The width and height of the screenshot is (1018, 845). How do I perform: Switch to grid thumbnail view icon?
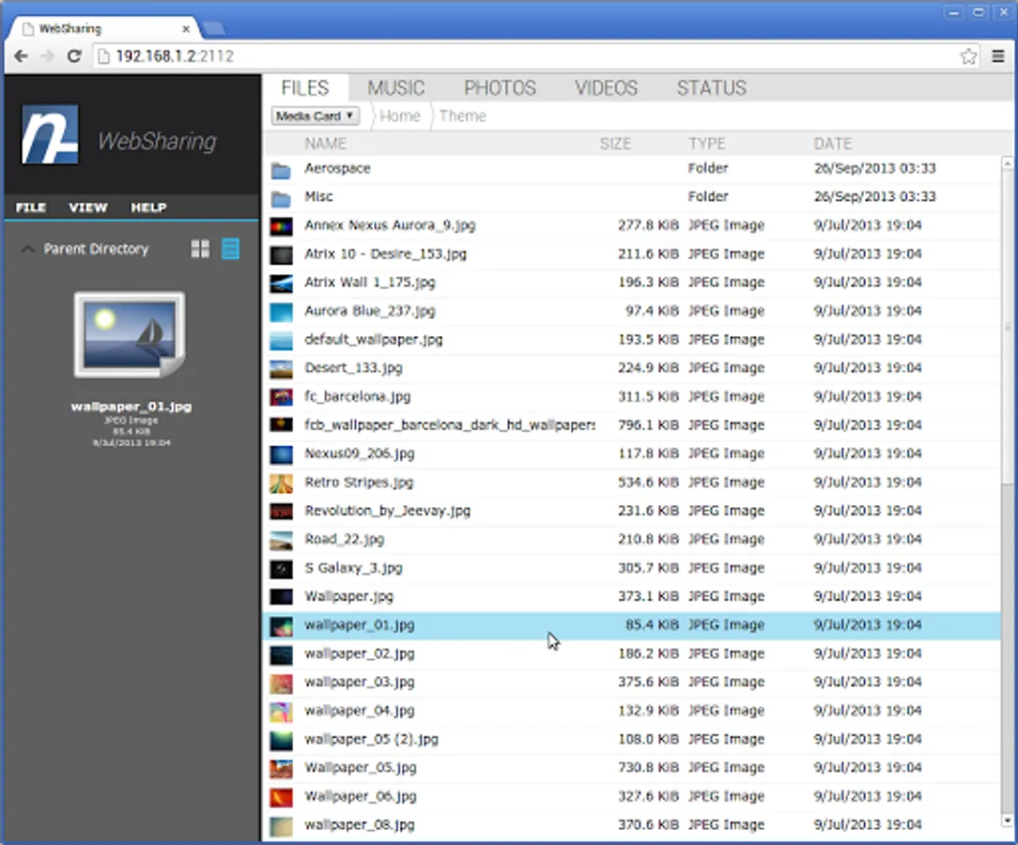coord(200,249)
